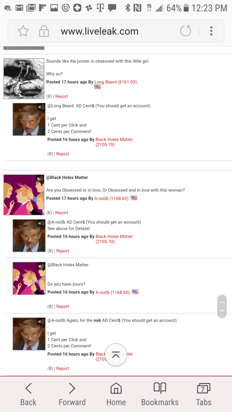
Task: Toggle sound icon on bottom Black Holes Matter avatar
Action: [41, 321]
